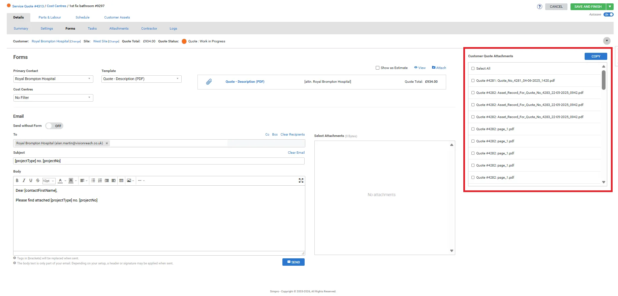
Task: Open the insert image dropdown arrow
Action: (133, 181)
